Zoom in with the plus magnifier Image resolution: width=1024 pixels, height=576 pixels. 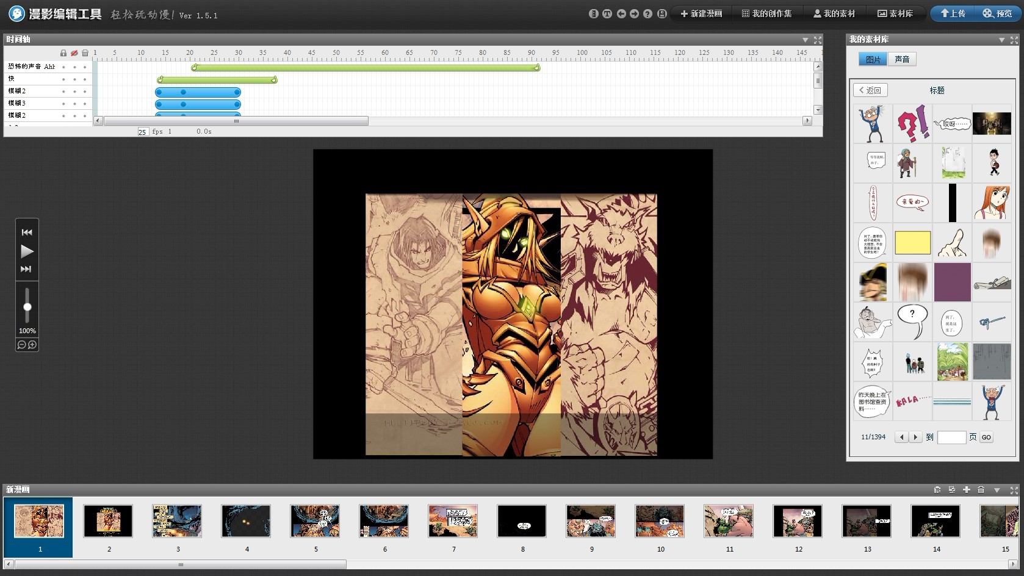tap(32, 345)
